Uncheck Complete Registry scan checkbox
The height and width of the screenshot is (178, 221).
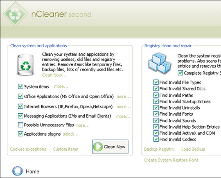tap(180, 73)
